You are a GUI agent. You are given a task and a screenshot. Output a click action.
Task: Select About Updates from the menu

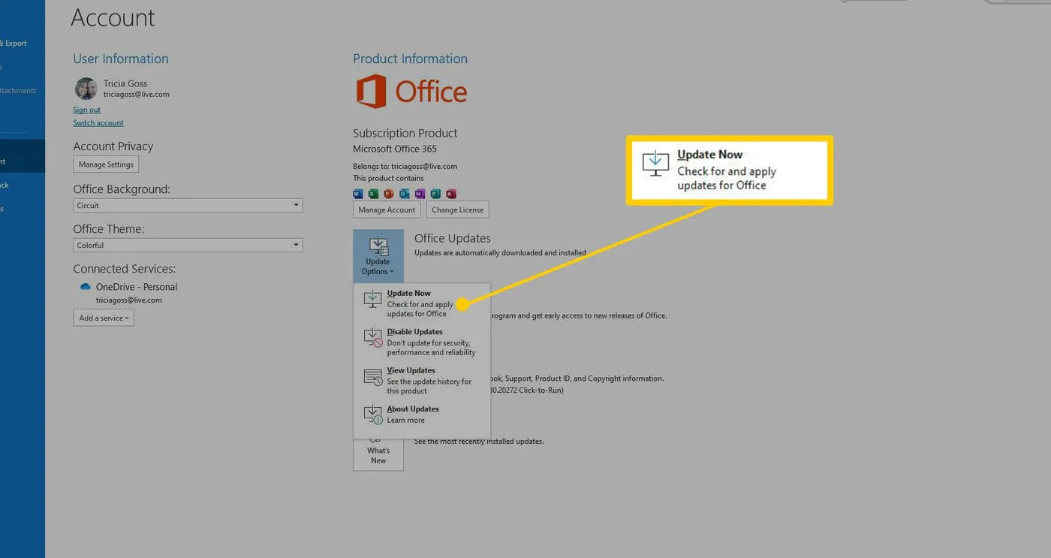412,409
